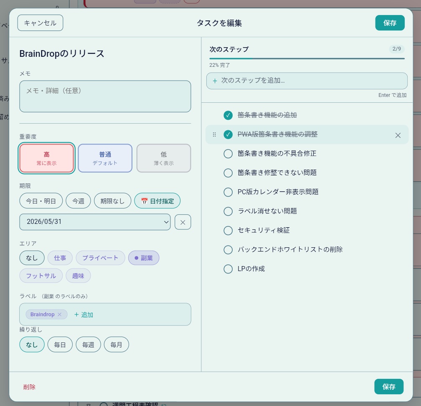
Task: Click the BrainDropのリリース task title
Action: (x=62, y=54)
